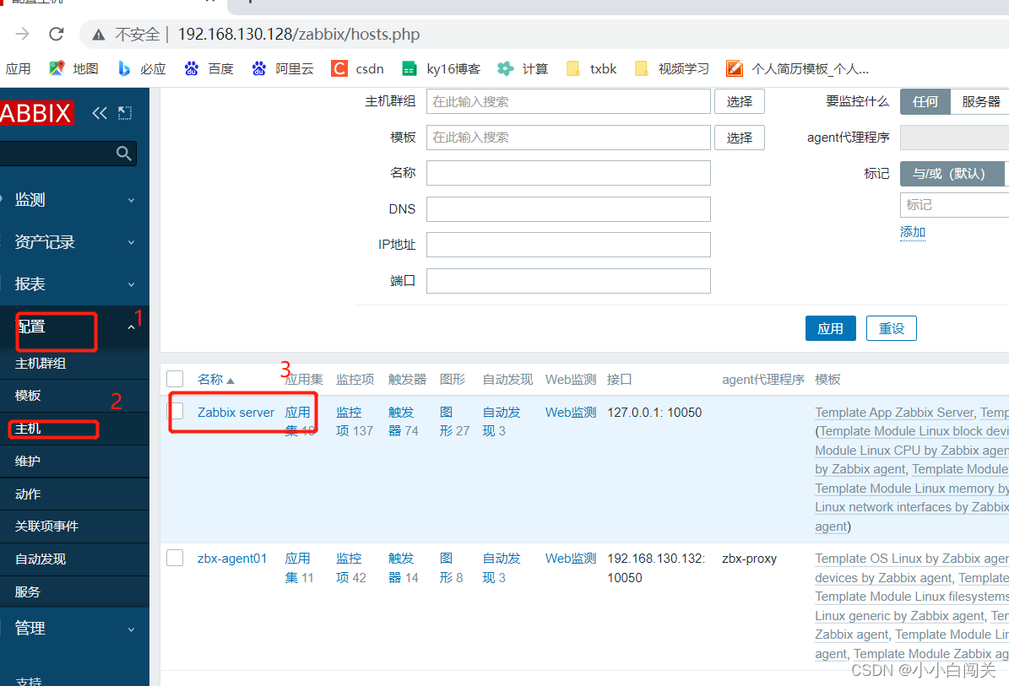Focus the IP地址 filter field
Image resolution: width=1009 pixels, height=686 pixels.
coord(568,245)
